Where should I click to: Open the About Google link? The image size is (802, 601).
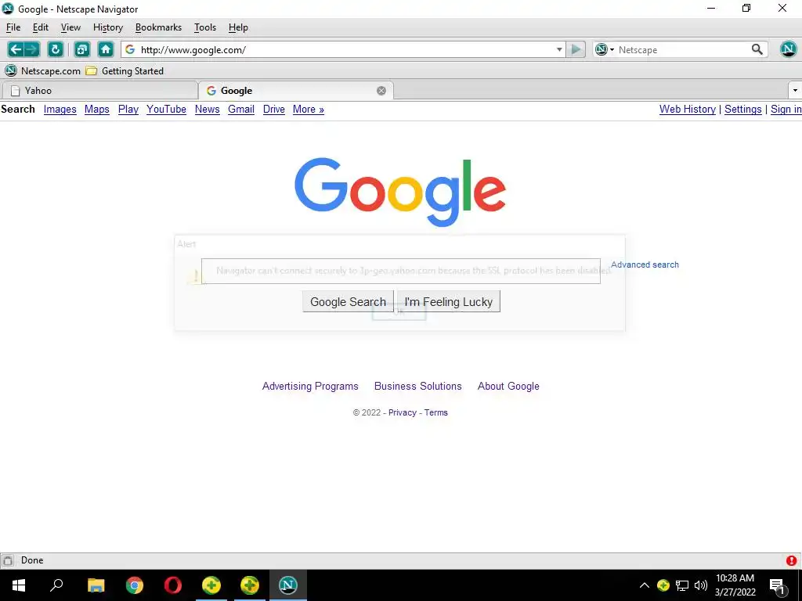tap(508, 387)
